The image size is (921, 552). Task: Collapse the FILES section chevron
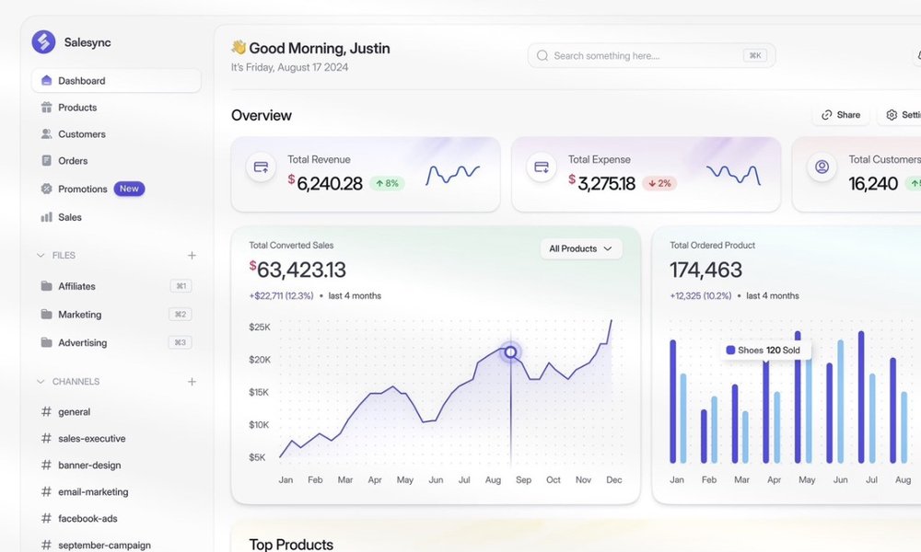[41, 255]
